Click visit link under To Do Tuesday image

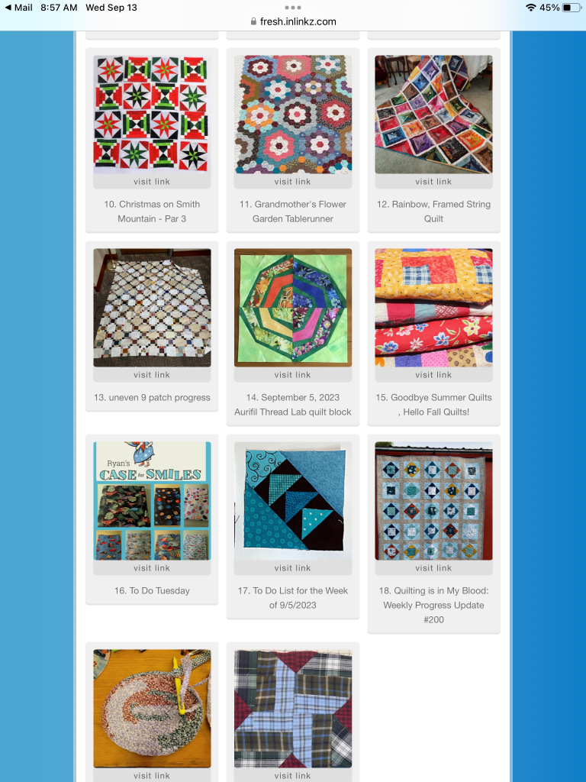[x=152, y=568]
